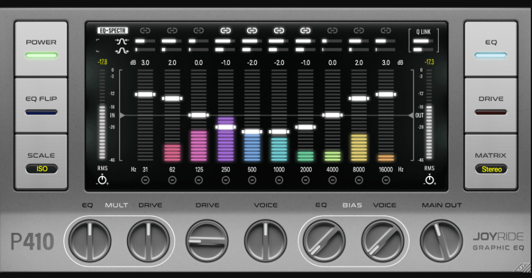Click the 0.0 dB value above 125 Hz
Image resolution: width=532 pixels, height=278 pixels.
click(x=199, y=62)
